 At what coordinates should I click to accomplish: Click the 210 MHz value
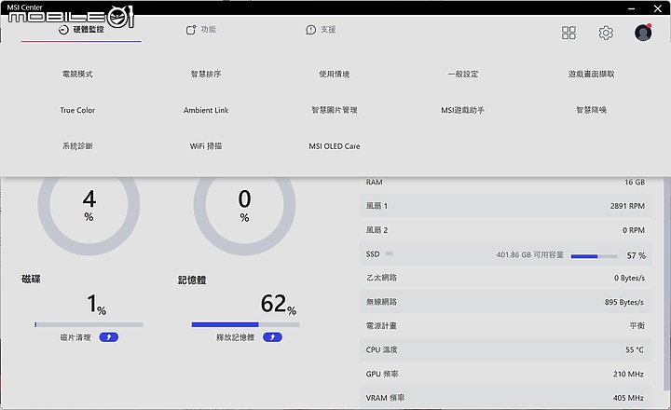click(628, 374)
